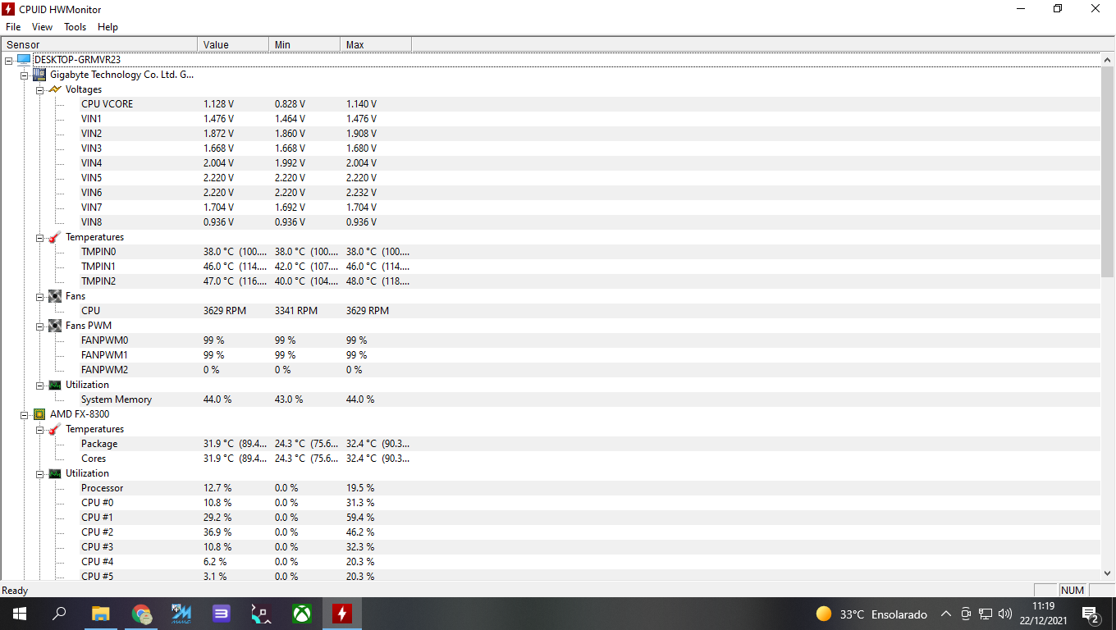This screenshot has width=1116, height=630.
Task: Open the Xbox app from the taskbar
Action: (x=301, y=614)
